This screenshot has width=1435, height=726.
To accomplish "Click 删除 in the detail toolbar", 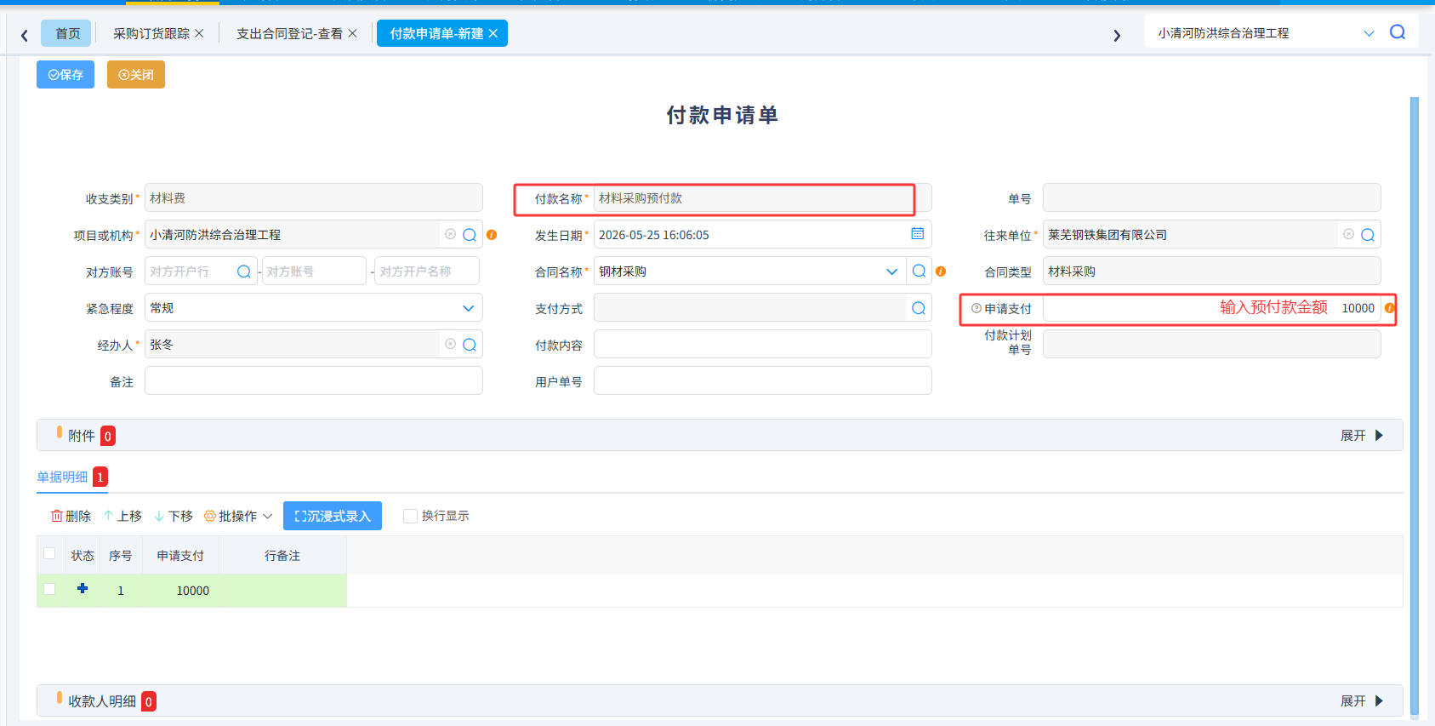I will click(x=71, y=516).
